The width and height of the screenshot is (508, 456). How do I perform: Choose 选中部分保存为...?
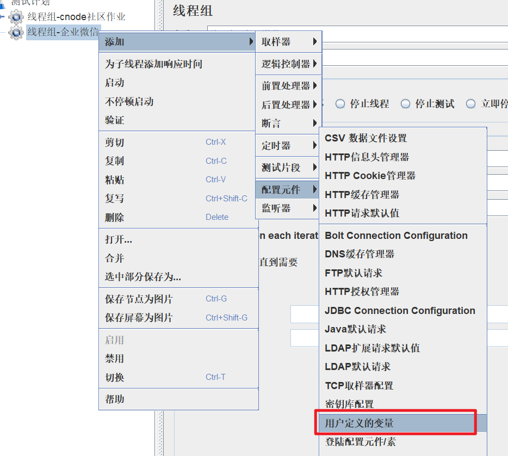178,277
